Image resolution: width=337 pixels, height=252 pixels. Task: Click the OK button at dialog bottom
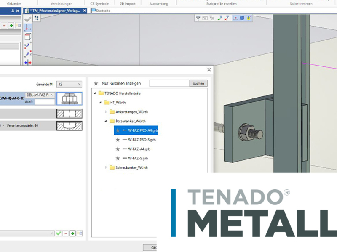click(x=153, y=247)
